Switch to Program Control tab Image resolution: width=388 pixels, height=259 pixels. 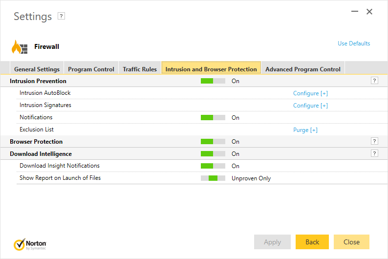pos(91,69)
